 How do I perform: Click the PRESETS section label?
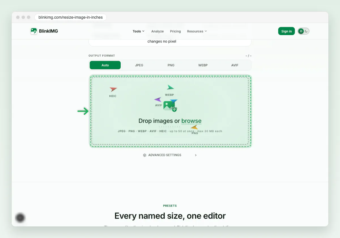click(170, 206)
